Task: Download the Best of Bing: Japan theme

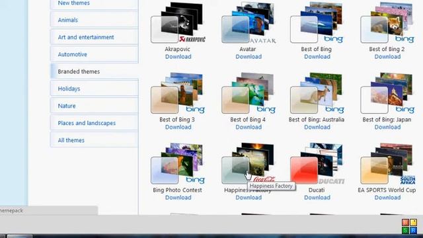Action: click(x=387, y=127)
